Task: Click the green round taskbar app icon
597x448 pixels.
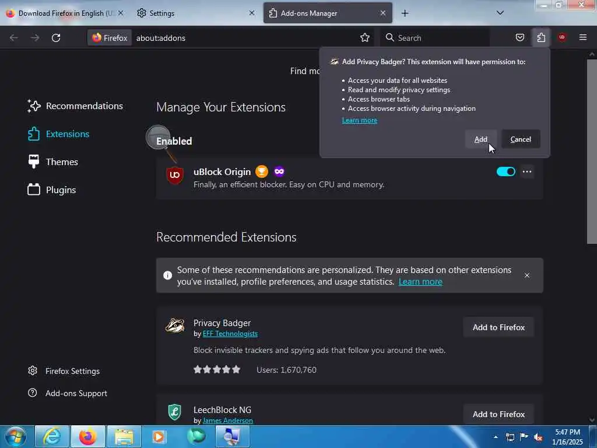Action: click(x=196, y=436)
